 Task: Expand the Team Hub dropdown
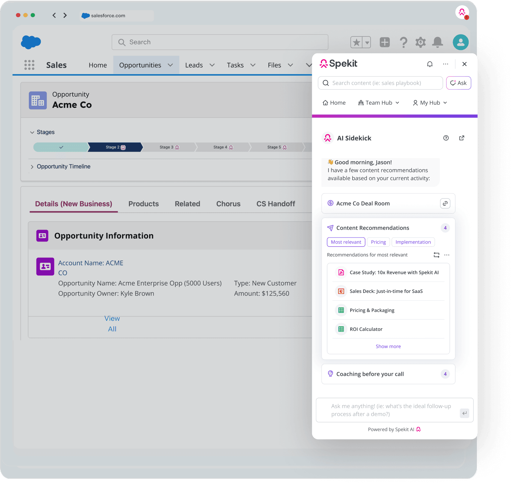pos(378,103)
